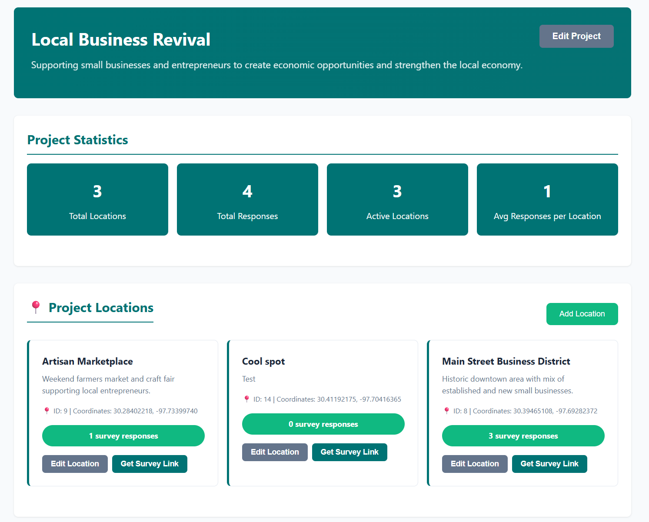
Task: Get survey link for Cool spot
Action: (x=349, y=452)
